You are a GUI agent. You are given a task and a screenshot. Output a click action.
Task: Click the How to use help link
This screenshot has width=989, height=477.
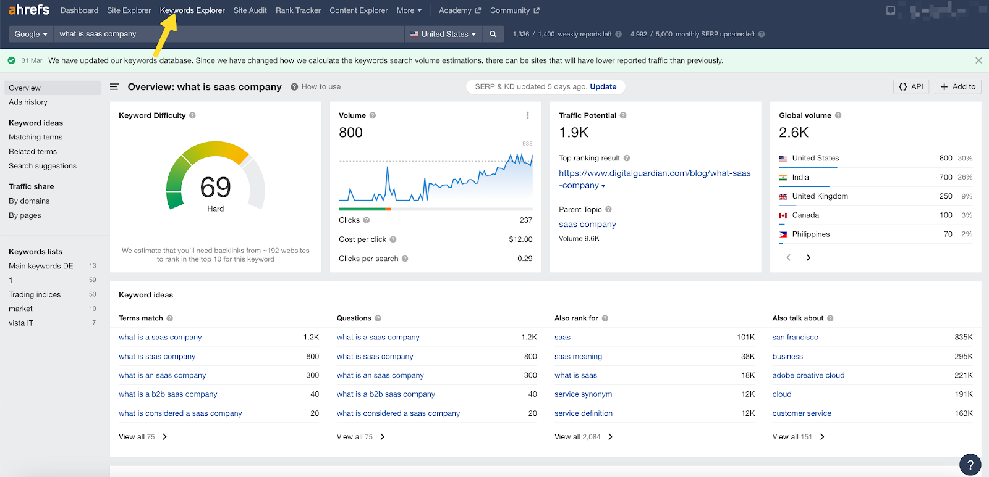click(316, 87)
